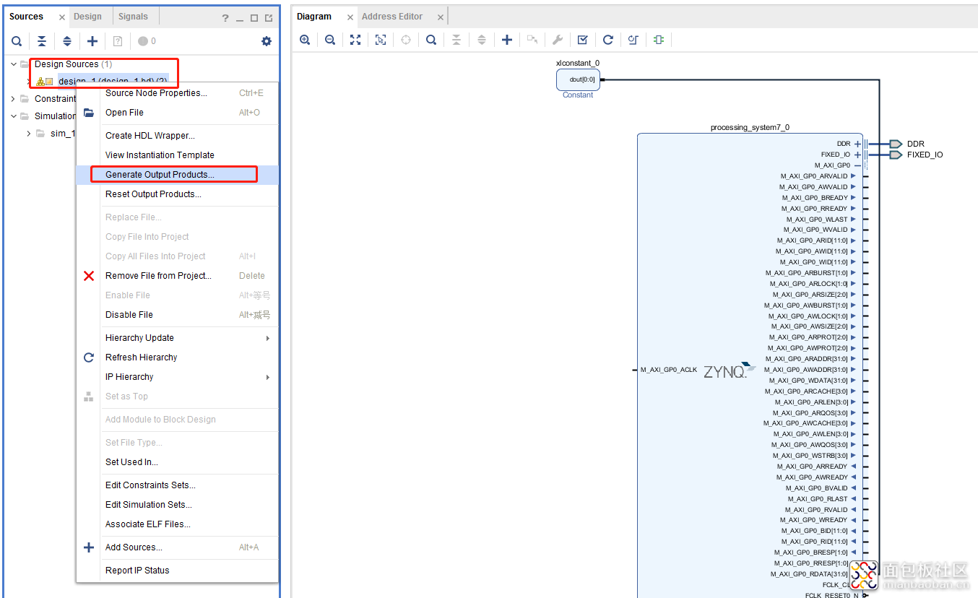This screenshot has height=598, width=978.
Task: Click the processing_system7_0 block title
Action: point(750,128)
